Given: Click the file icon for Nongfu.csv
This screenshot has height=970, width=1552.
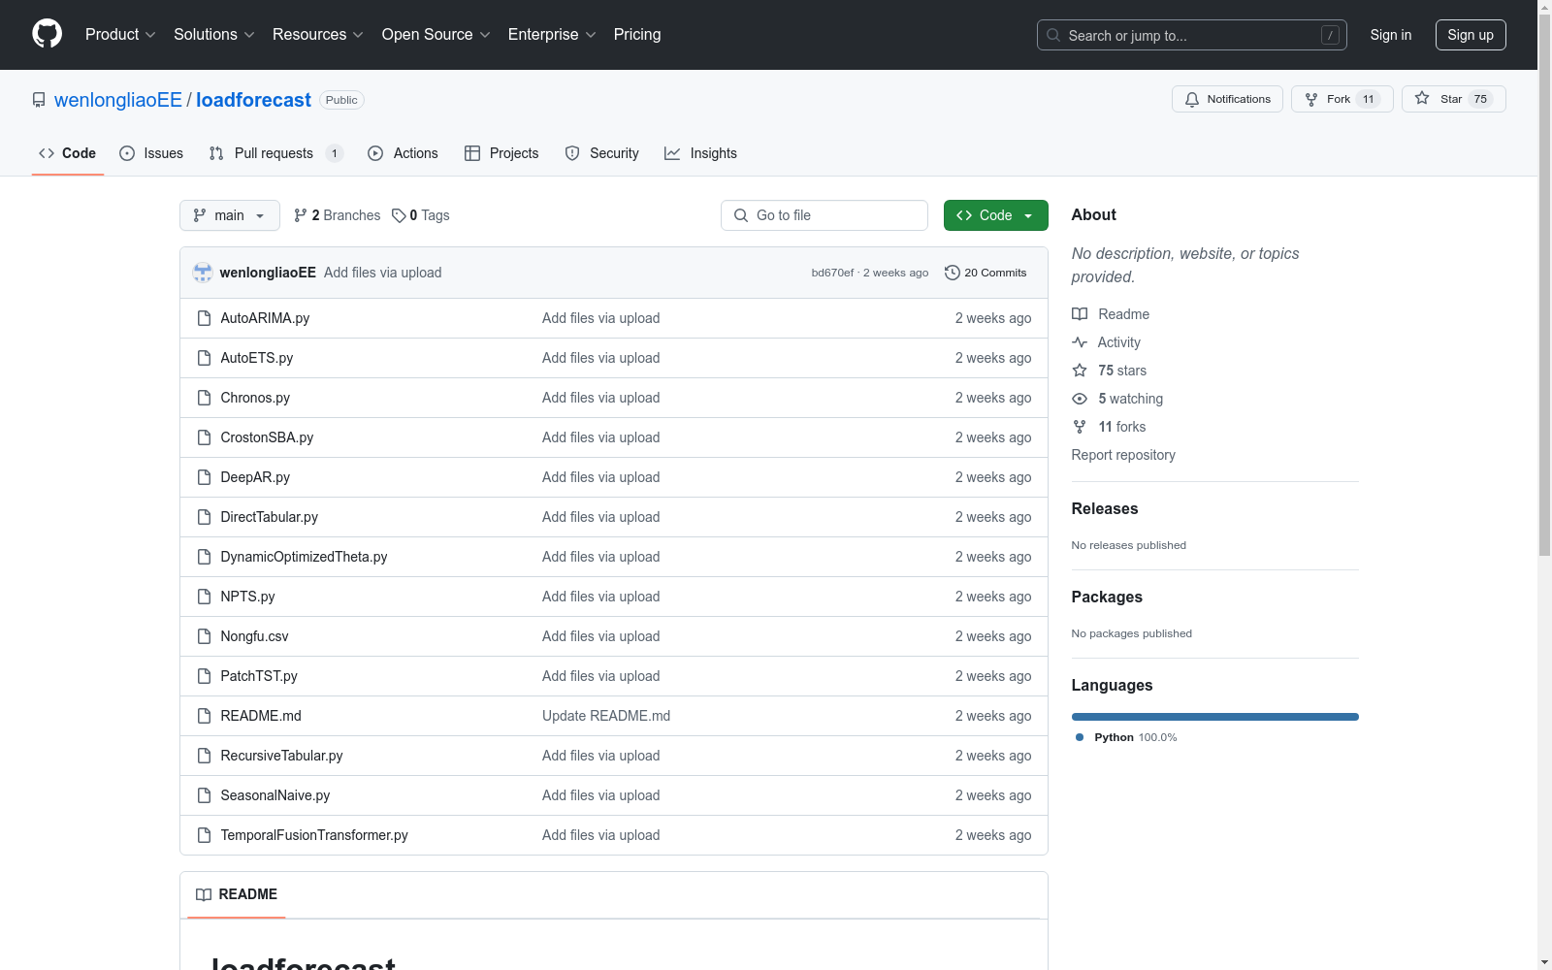Looking at the screenshot, I should point(204,636).
